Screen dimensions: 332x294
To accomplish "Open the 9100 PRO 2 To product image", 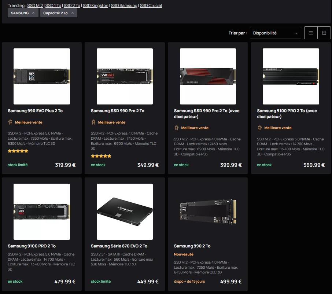I will (42, 212).
